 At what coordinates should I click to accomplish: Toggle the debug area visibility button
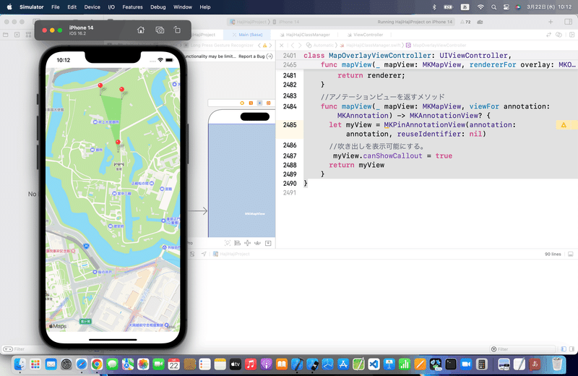pos(571,254)
